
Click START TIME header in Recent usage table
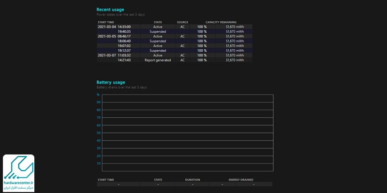click(x=106, y=22)
